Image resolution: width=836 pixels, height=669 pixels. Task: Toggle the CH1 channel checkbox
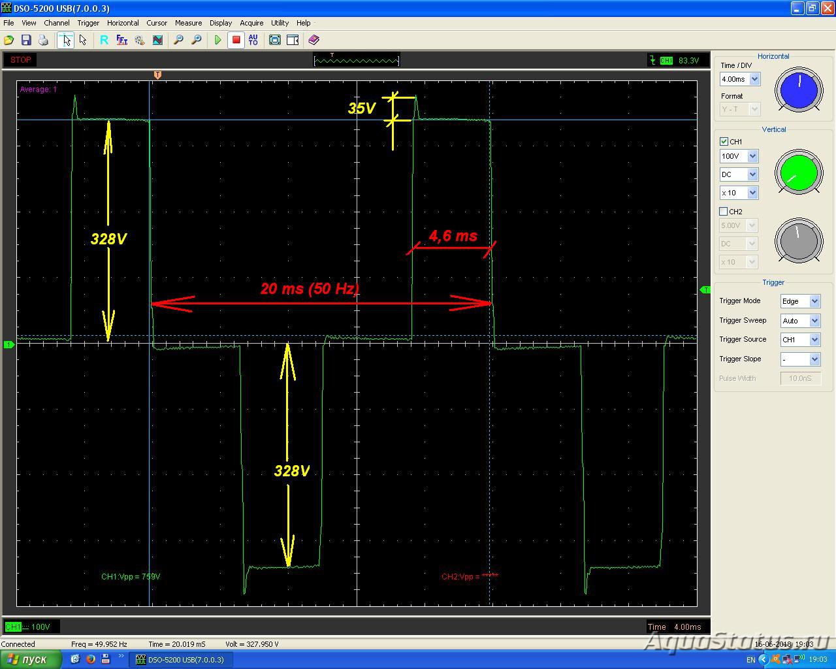click(x=724, y=141)
